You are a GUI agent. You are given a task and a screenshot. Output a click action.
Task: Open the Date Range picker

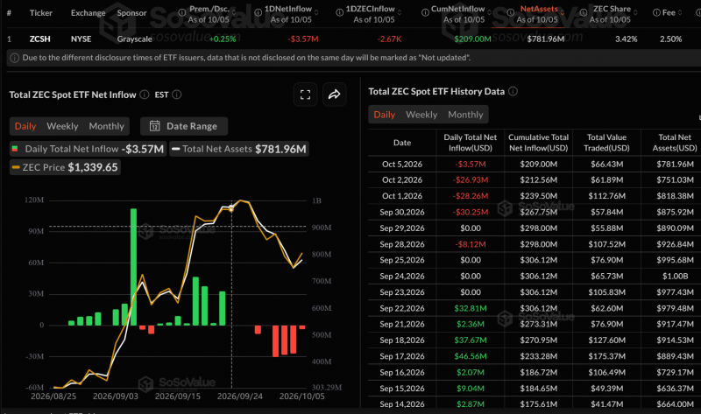tap(184, 126)
